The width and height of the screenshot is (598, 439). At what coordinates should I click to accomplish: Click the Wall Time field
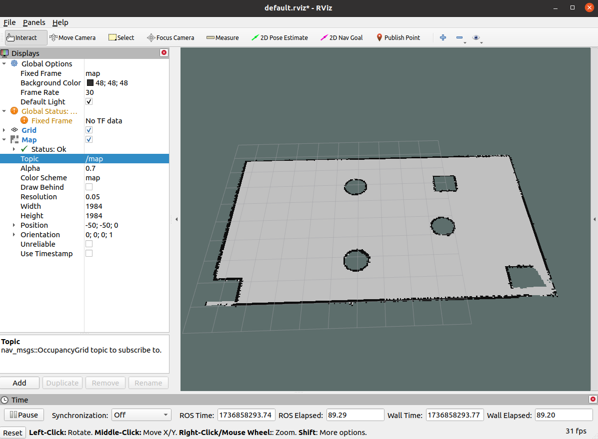(454, 415)
